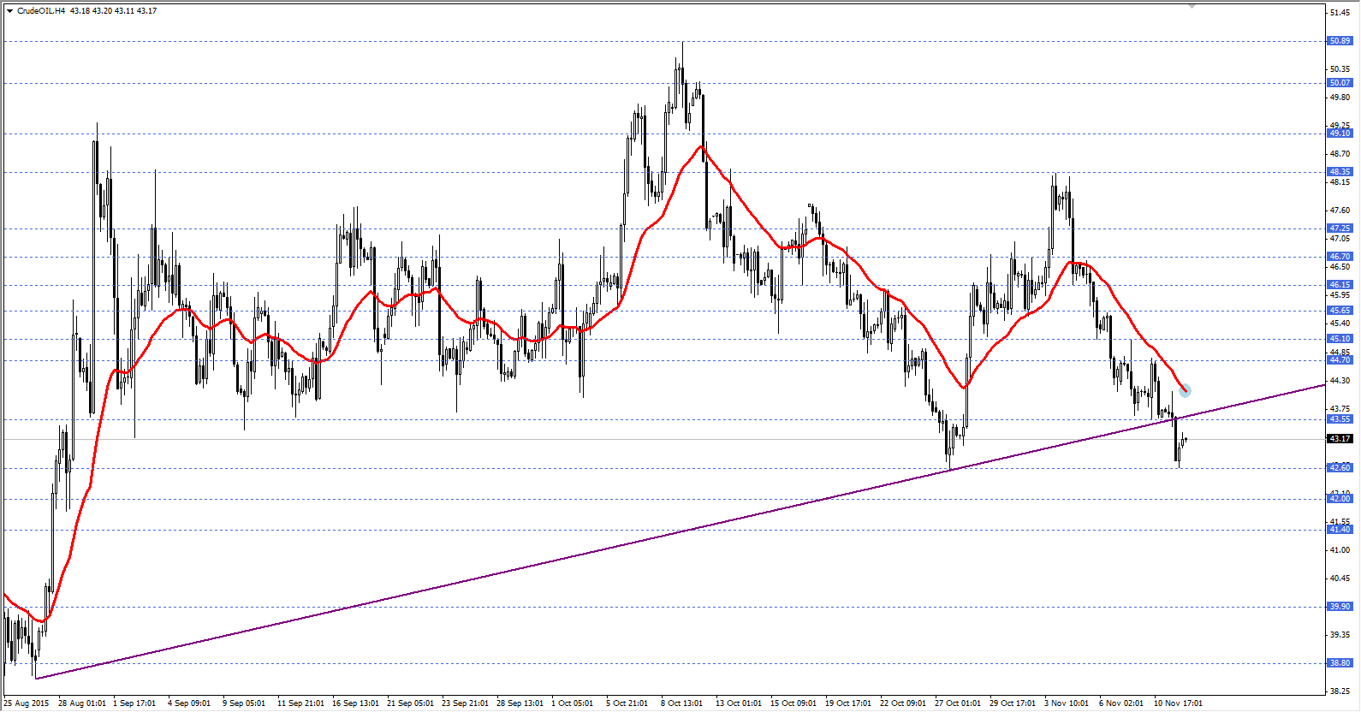Click the light blue circle marker
The width and height of the screenshot is (1361, 712).
coord(1185,391)
